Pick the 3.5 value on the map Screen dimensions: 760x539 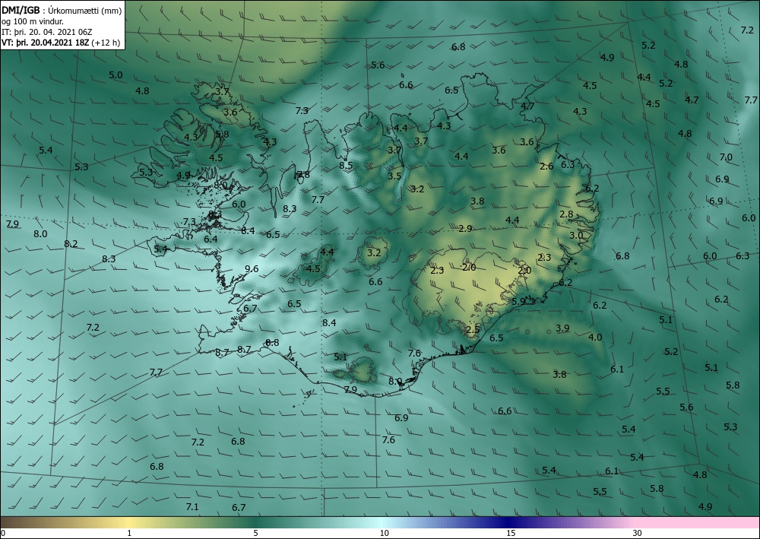click(394, 176)
